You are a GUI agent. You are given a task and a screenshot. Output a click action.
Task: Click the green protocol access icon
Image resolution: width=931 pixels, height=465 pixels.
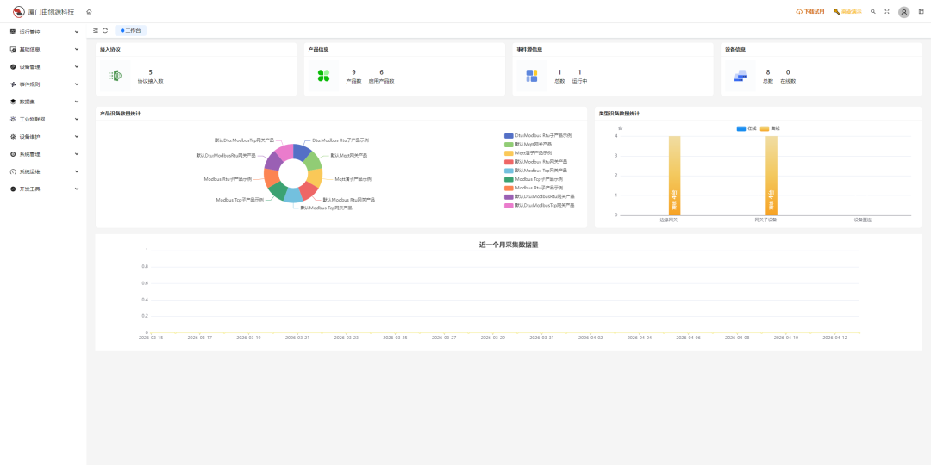[116, 76]
